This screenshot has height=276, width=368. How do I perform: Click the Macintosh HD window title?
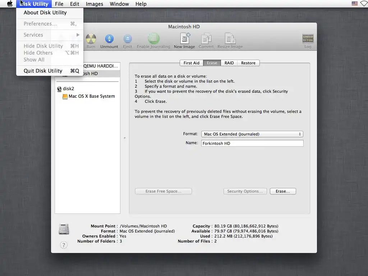pos(184,27)
